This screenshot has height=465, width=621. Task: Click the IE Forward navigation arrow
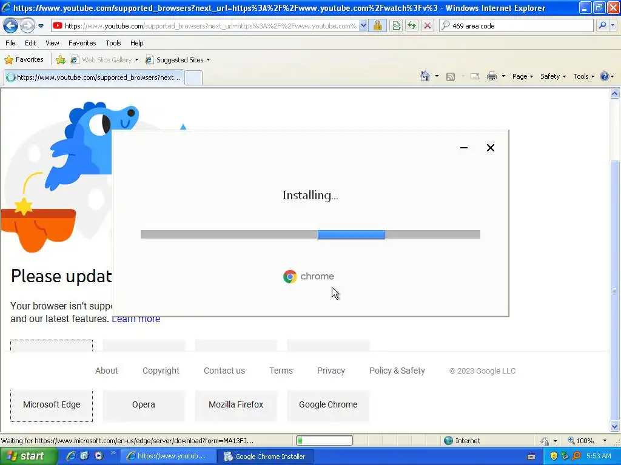(27, 26)
